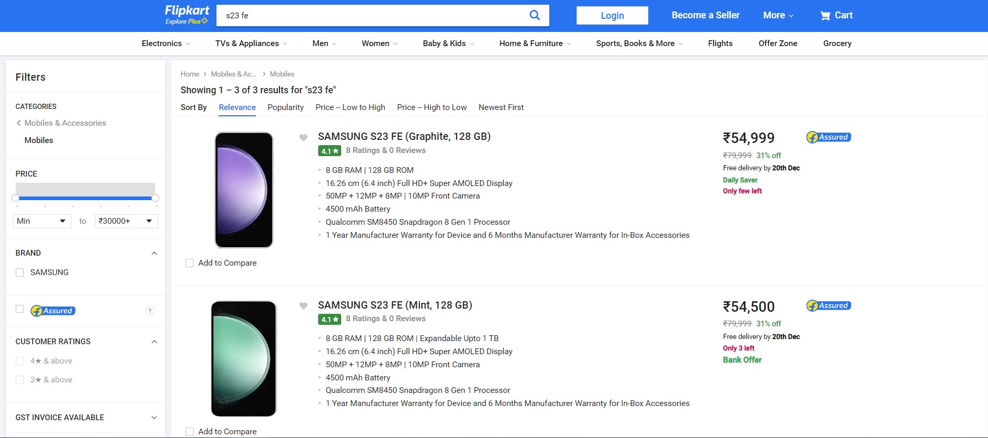This screenshot has width=988, height=438.
Task: Enable the Assured filter checkbox
Action: click(20, 309)
